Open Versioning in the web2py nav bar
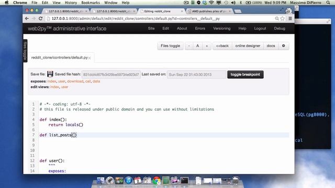The image size is (335, 188). pyautogui.click(x=222, y=28)
